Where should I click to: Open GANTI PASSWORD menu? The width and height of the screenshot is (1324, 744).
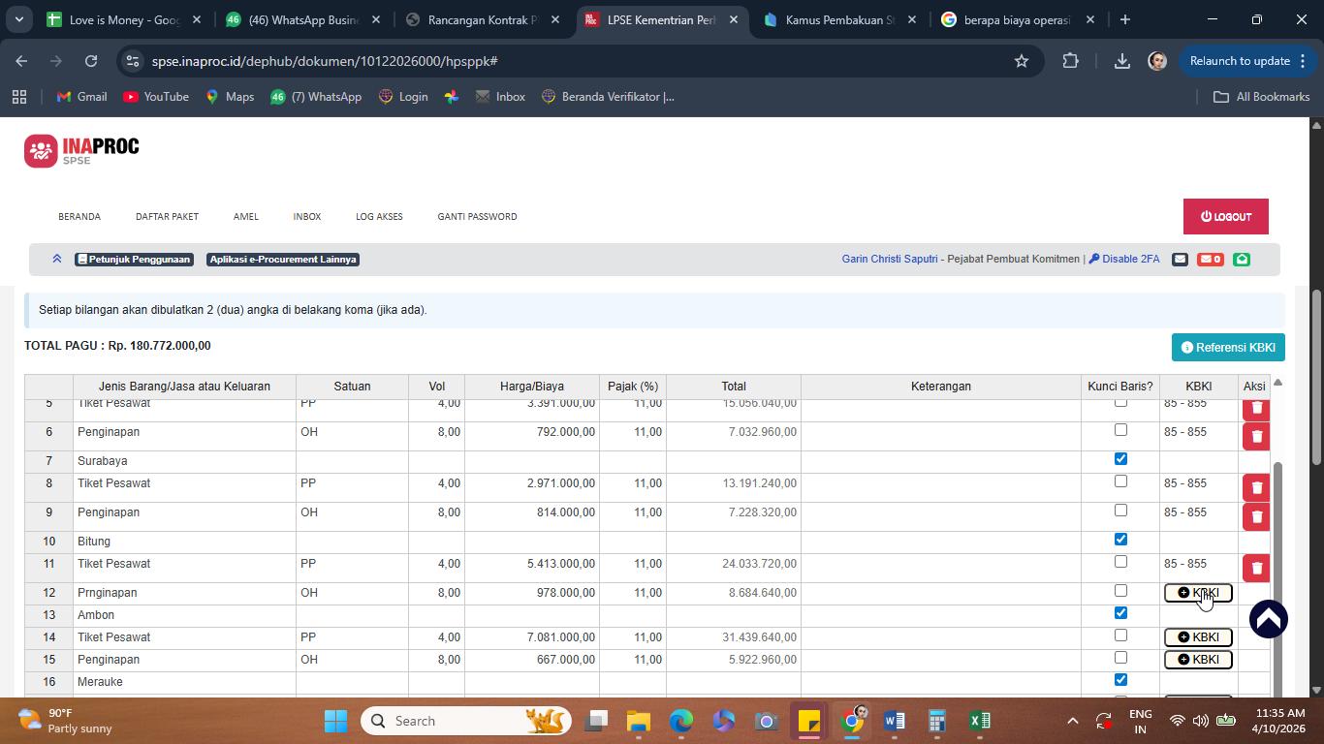click(477, 217)
